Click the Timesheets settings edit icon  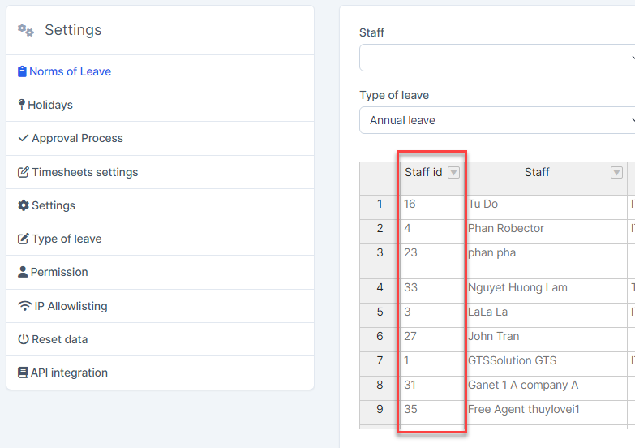24,172
